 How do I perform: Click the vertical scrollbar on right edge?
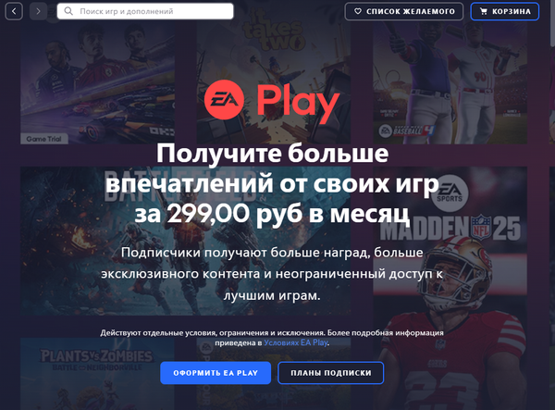tap(552, 23)
